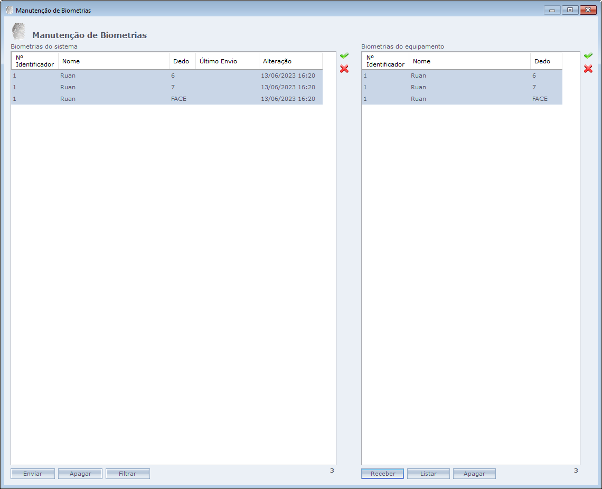The image size is (602, 489).
Task: Click Apagar under equipment biometrics list
Action: pos(474,474)
